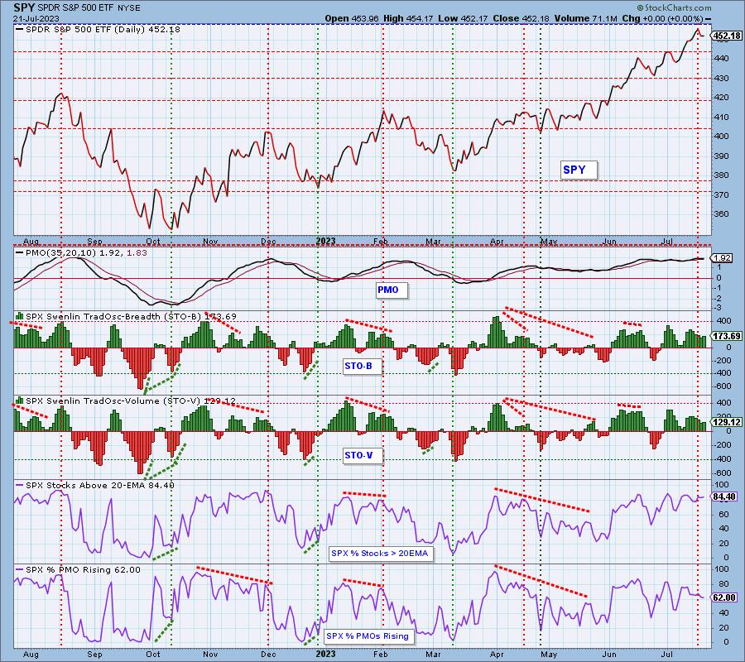This screenshot has width=745, height=662.
Task: Click the 400 level on price axis
Action: pyautogui.click(x=723, y=137)
